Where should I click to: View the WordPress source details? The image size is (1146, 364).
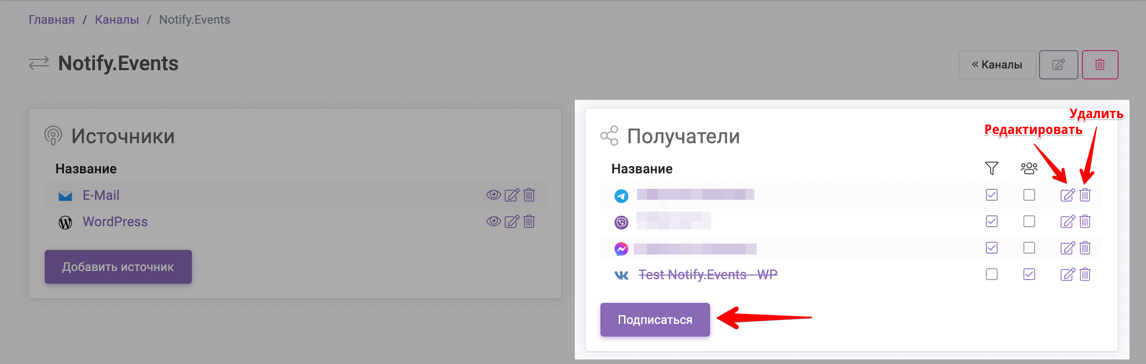(493, 221)
